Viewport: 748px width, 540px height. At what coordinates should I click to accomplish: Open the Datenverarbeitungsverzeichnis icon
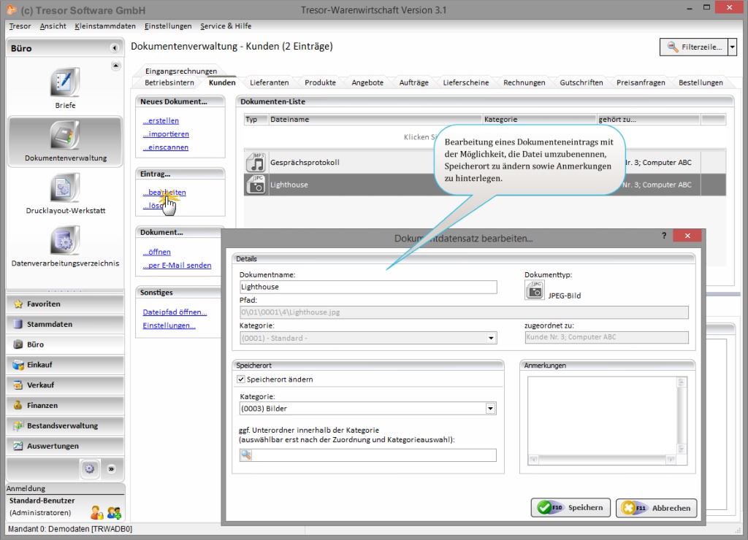(65, 241)
